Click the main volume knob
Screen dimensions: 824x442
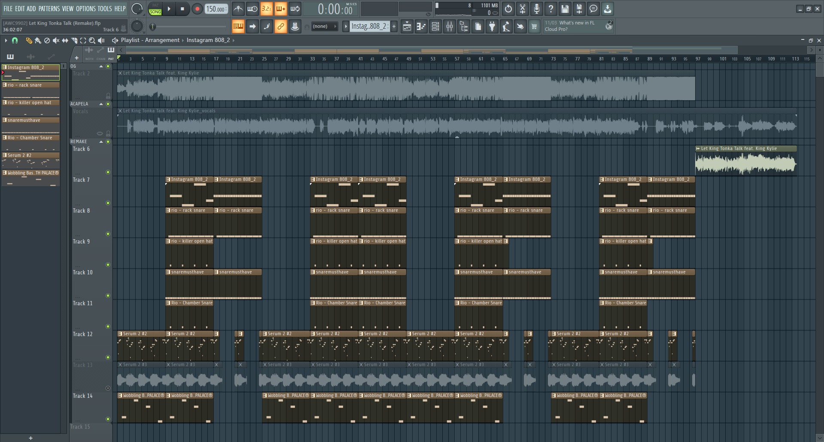point(137,9)
